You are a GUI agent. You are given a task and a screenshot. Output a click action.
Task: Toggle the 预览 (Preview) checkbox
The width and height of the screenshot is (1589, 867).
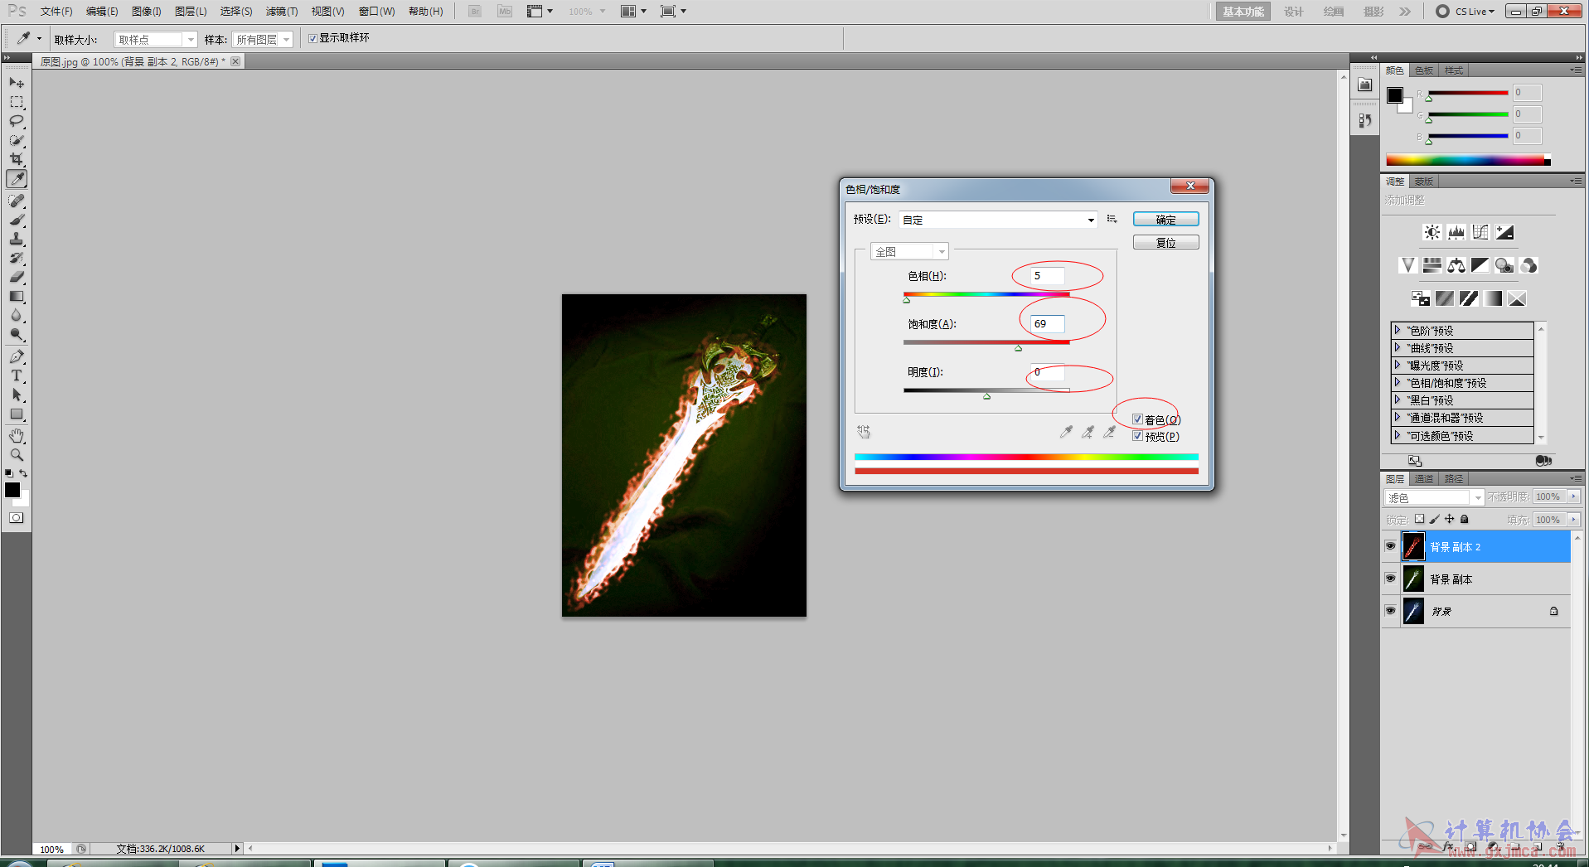click(1137, 436)
